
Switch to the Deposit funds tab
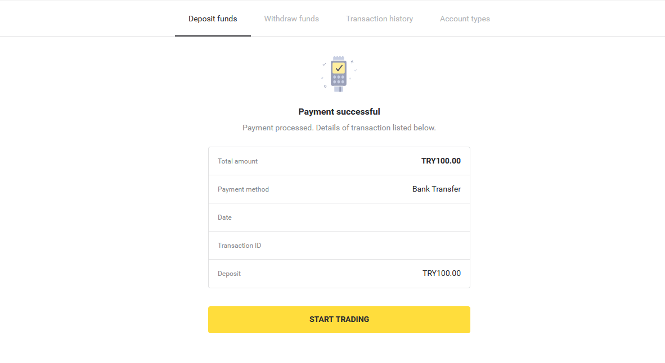pos(213,19)
